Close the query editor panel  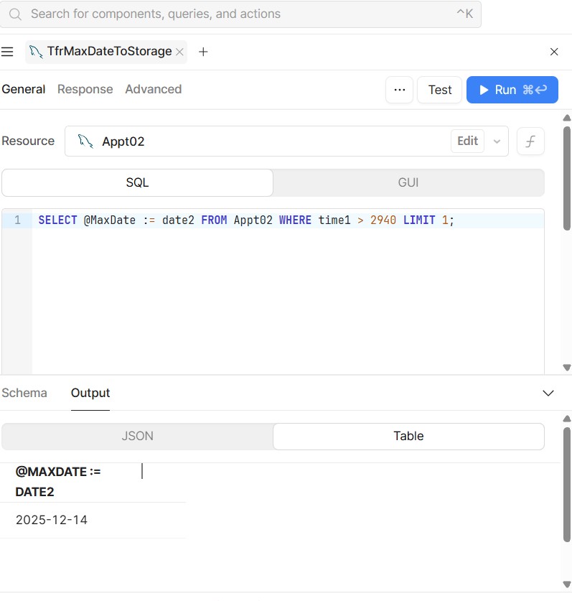(x=554, y=52)
